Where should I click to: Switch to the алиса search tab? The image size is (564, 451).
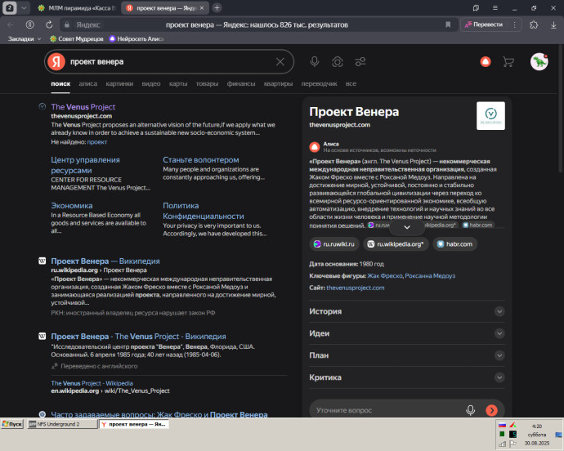click(87, 84)
